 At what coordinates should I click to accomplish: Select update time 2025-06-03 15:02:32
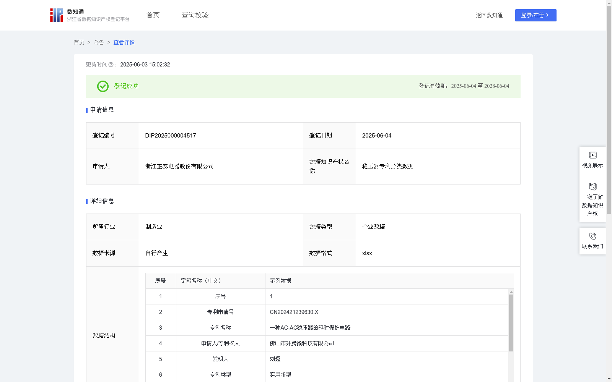point(145,65)
